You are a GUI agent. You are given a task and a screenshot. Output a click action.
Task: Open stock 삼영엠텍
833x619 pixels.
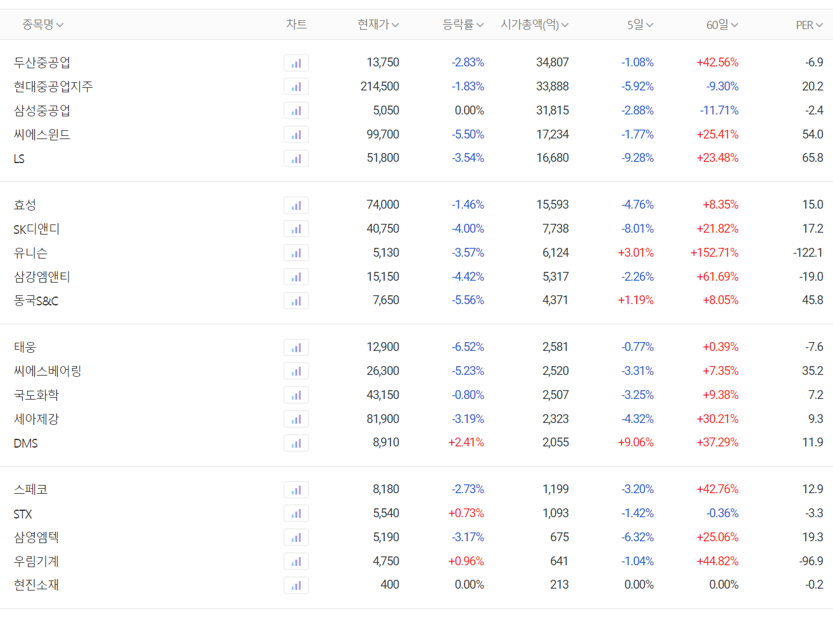(37, 537)
